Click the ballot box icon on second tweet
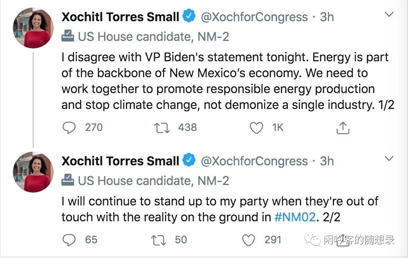 (x=68, y=180)
